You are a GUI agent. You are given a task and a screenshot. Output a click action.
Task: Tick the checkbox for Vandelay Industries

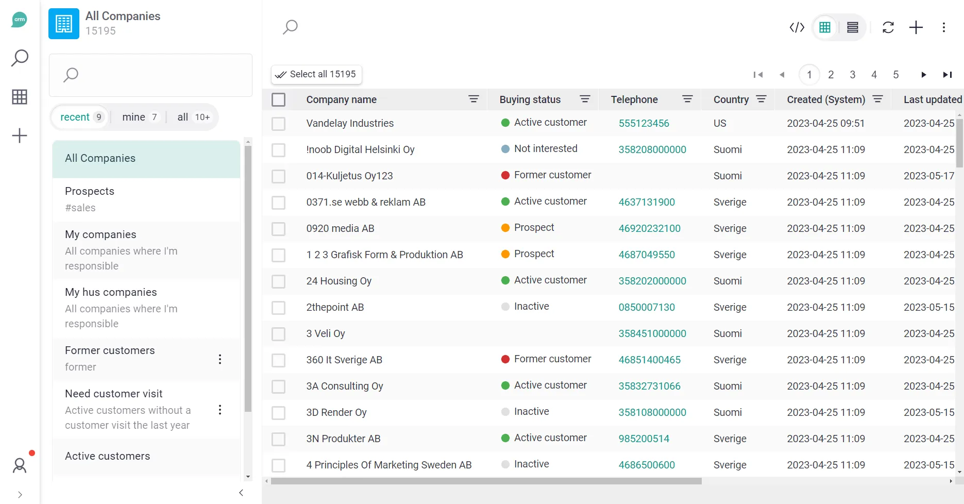[x=278, y=124]
